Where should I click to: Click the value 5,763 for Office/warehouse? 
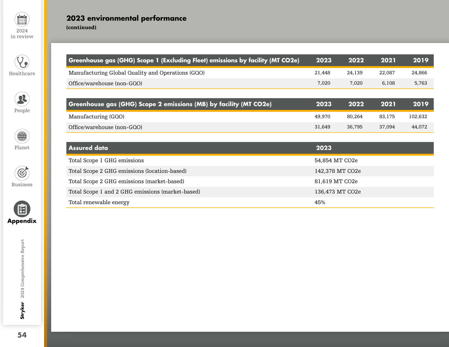pyautogui.click(x=421, y=83)
